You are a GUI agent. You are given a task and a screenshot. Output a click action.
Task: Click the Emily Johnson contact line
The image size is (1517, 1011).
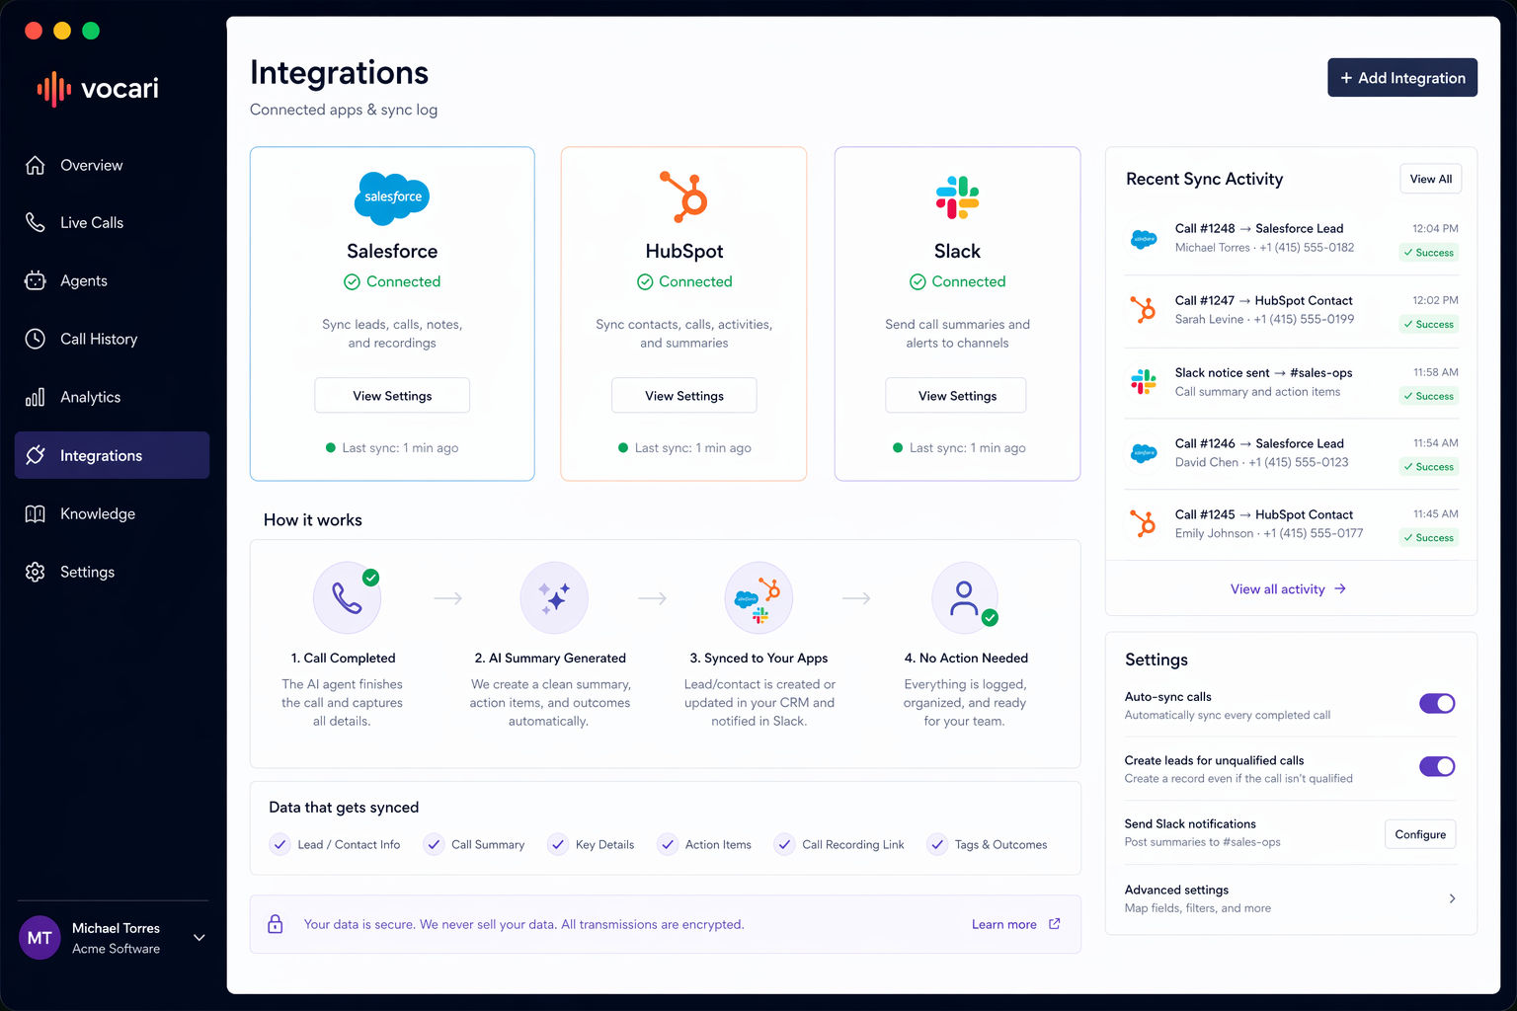(x=1269, y=533)
